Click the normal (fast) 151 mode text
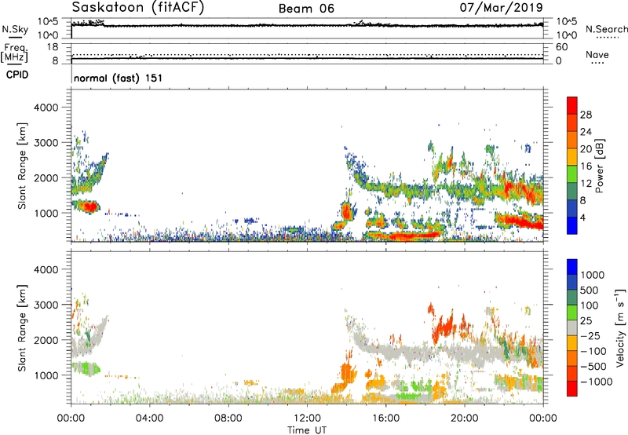628x435 pixels. point(119,78)
